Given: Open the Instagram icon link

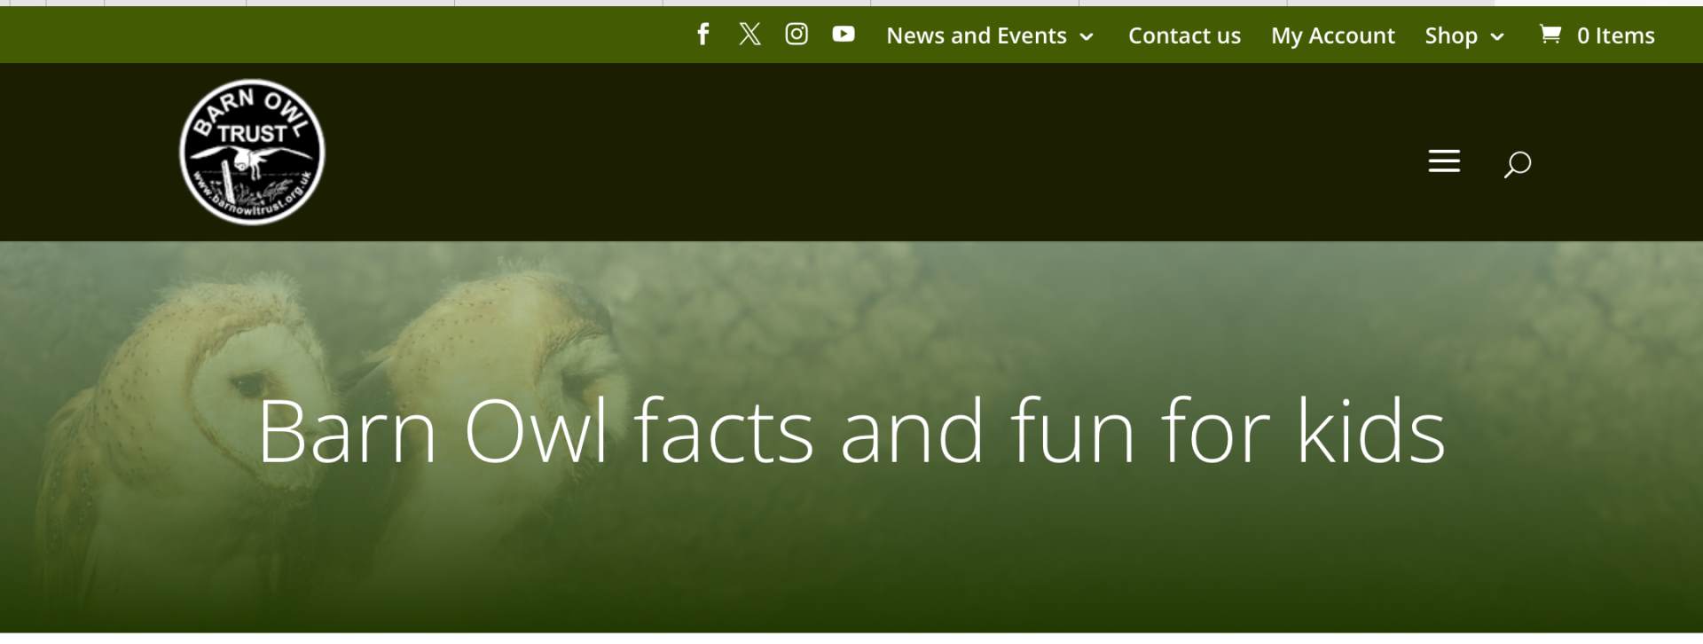Looking at the screenshot, I should click(797, 34).
